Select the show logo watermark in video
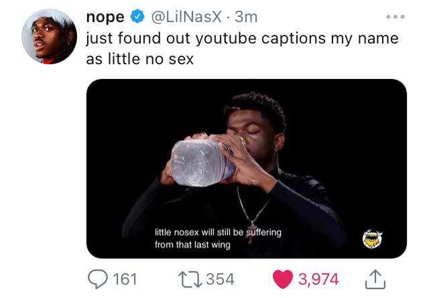The height and width of the screenshot is (298, 429). click(373, 237)
